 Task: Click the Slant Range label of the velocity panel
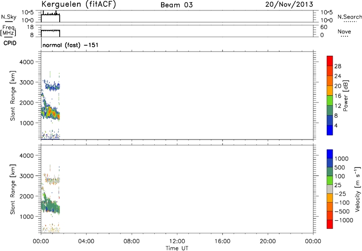(13, 189)
